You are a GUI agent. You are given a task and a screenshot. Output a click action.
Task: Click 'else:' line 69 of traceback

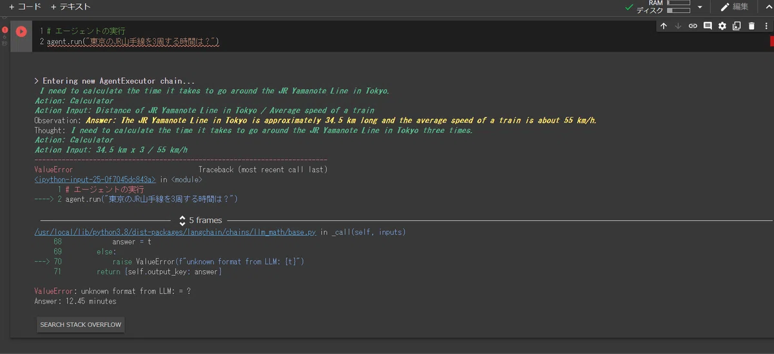[x=106, y=252]
